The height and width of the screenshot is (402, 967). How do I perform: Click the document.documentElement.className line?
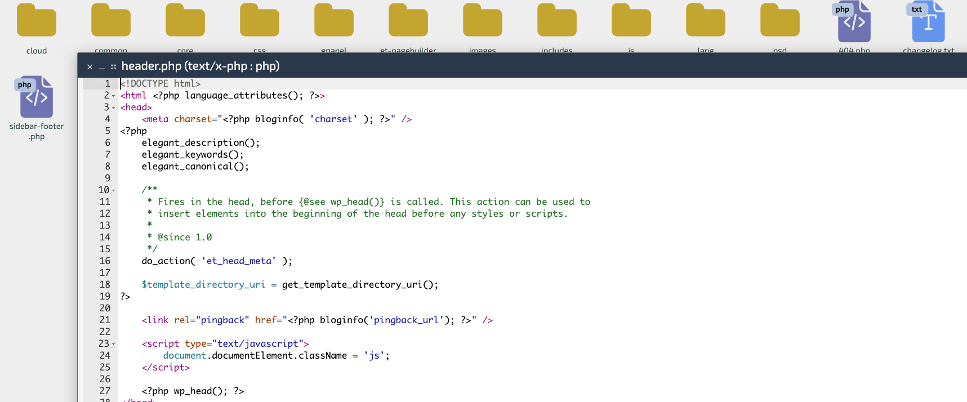[277, 356]
